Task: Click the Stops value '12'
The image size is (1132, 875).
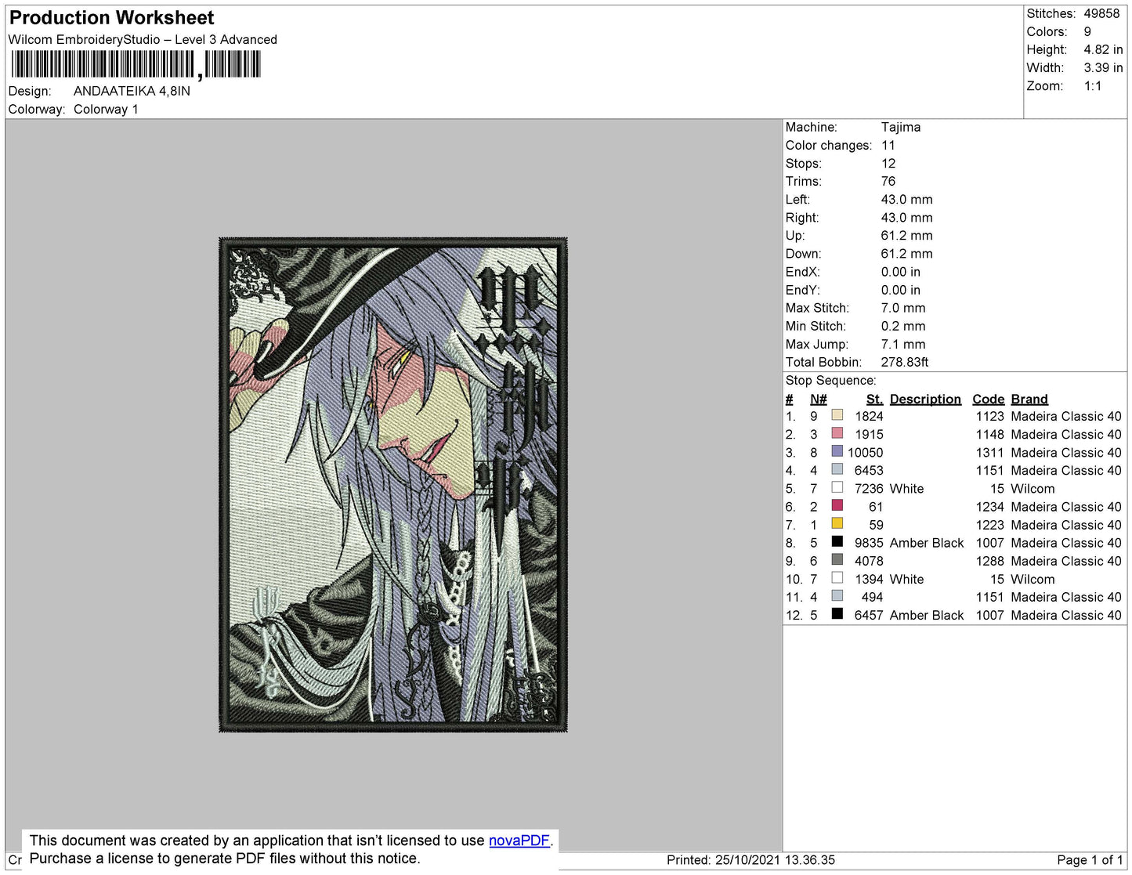Action: tap(888, 163)
